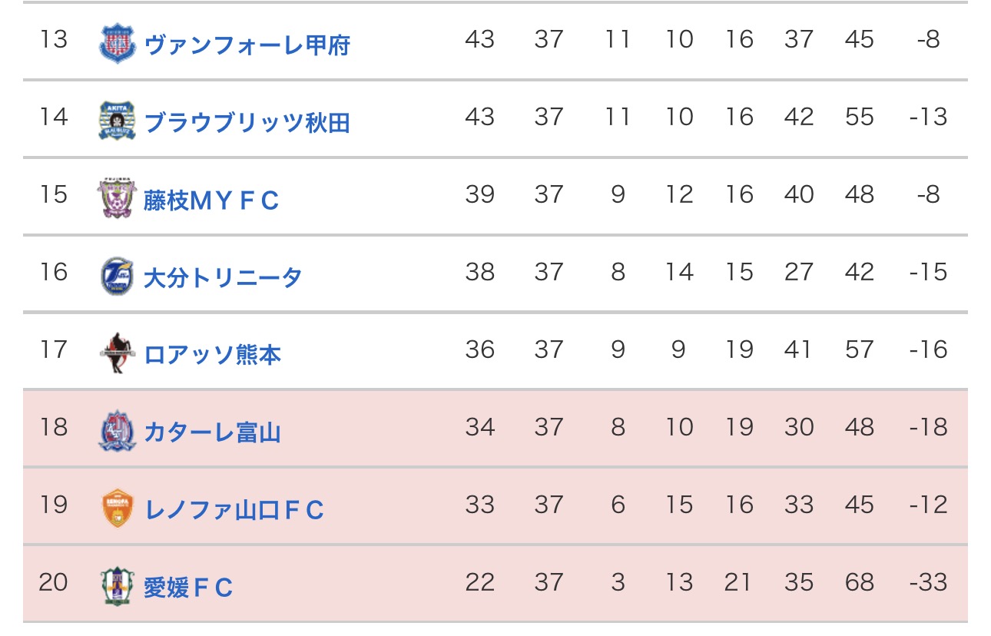Viewport: 991px width, 636px height.
Task: Open the 愛媛FC team link
Action: point(188,588)
